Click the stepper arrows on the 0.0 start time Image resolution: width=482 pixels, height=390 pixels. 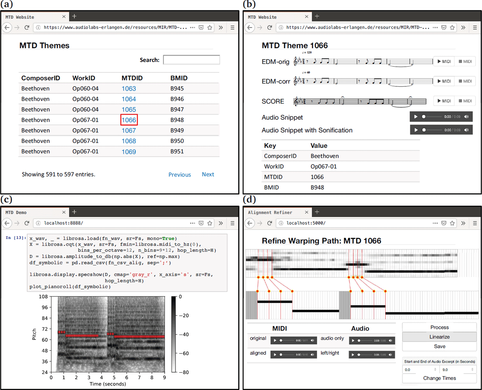[435, 370]
